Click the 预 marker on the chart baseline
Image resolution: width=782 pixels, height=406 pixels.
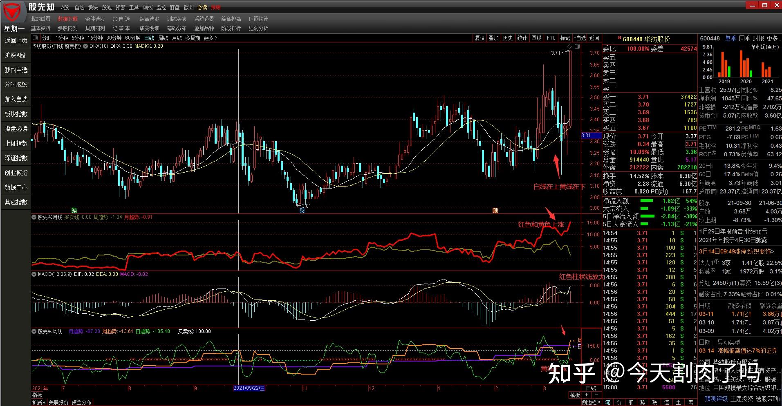(x=495, y=210)
